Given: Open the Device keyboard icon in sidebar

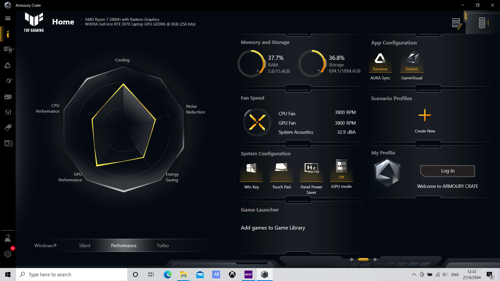Looking at the screenshot, I should pyautogui.click(x=8, y=49).
